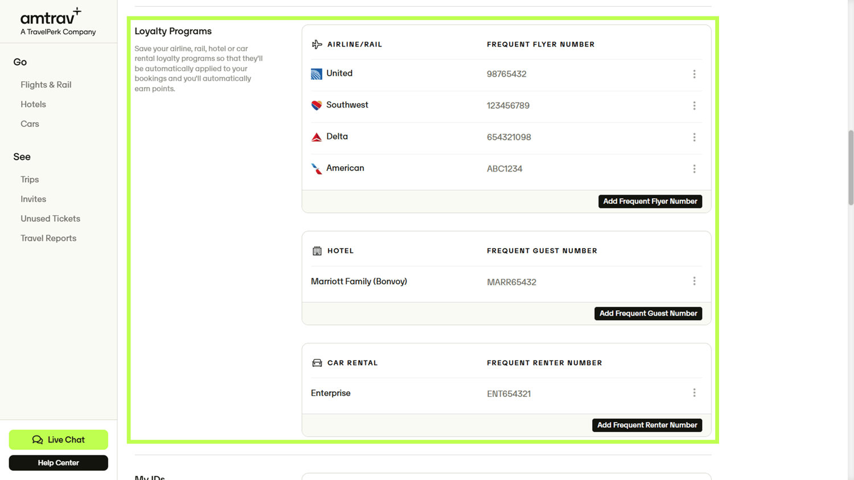Select the Delta airline logo
Viewport: 854px width, 480px height.
pos(317,137)
